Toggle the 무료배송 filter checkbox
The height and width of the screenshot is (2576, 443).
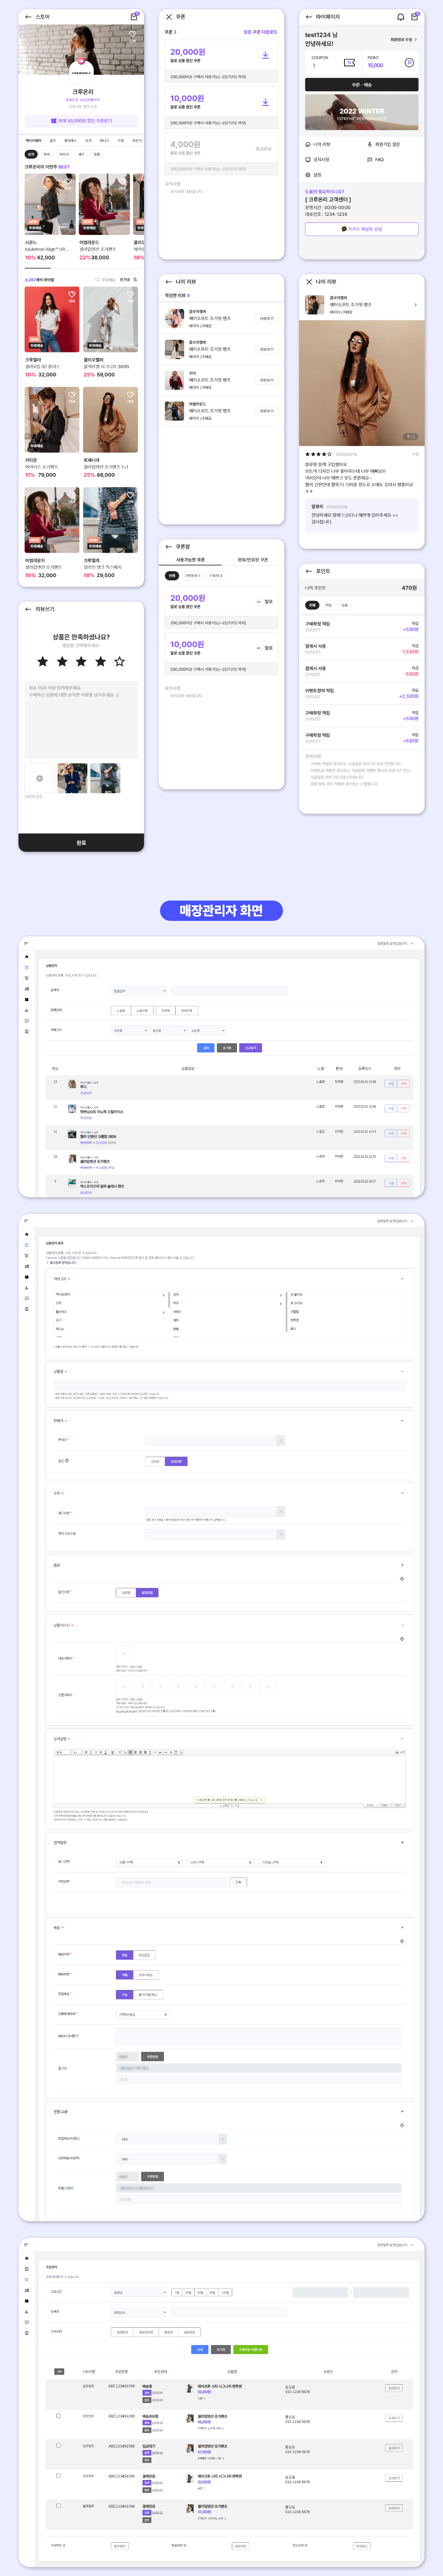[97, 280]
